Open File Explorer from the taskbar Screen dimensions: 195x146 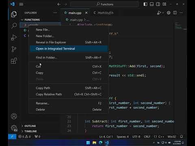(x=94, y=143)
